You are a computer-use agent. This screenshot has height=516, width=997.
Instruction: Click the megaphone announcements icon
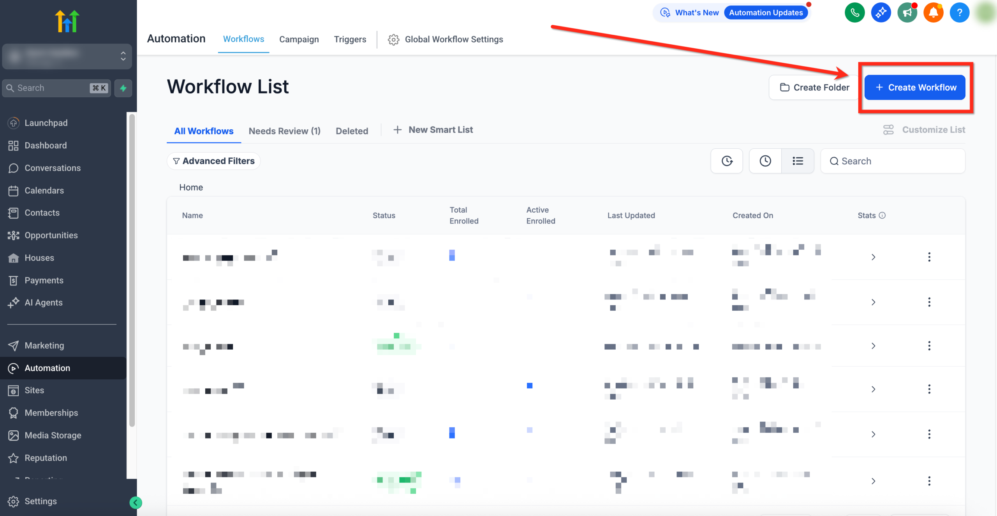(x=907, y=12)
